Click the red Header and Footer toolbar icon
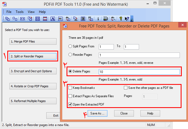The height and width of the screenshot is (129, 188). (45, 19)
